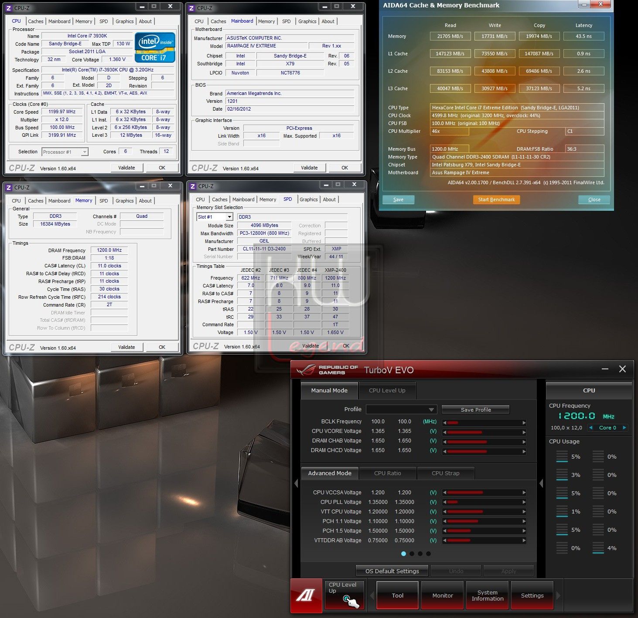
Task: Minimize the TurboV EVO window
Action: pos(605,369)
